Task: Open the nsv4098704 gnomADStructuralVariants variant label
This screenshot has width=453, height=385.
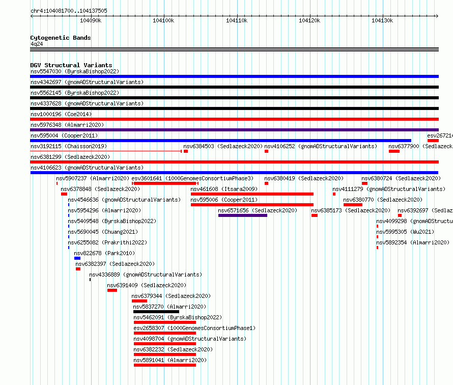Action: (x=190, y=339)
